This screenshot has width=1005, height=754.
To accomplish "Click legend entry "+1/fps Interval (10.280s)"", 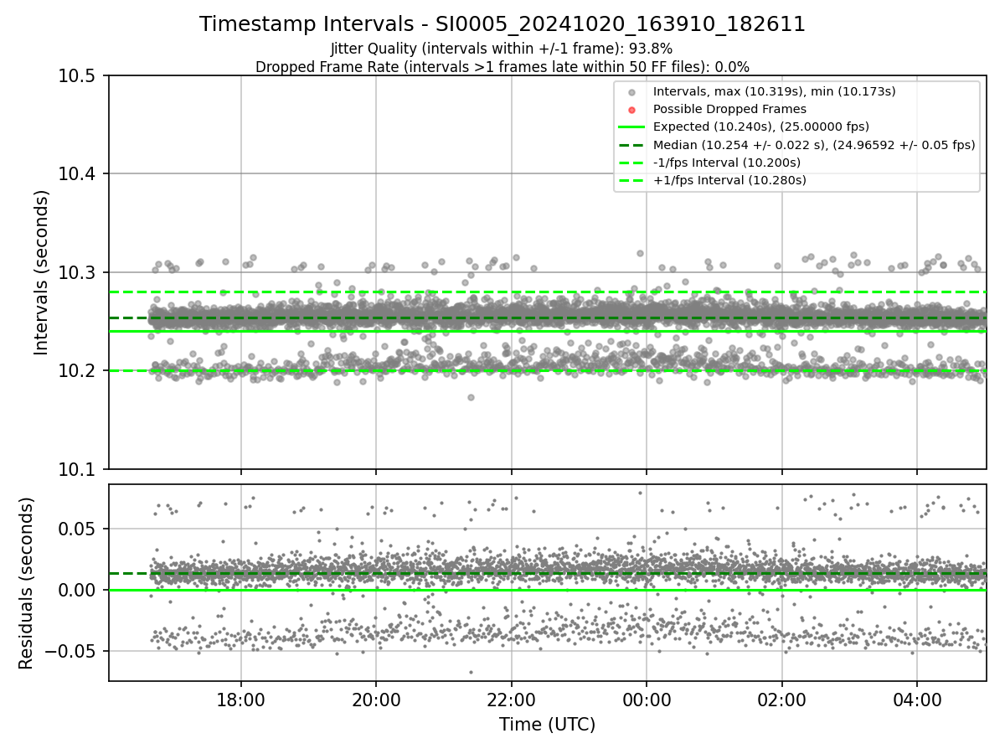I will tap(728, 179).
